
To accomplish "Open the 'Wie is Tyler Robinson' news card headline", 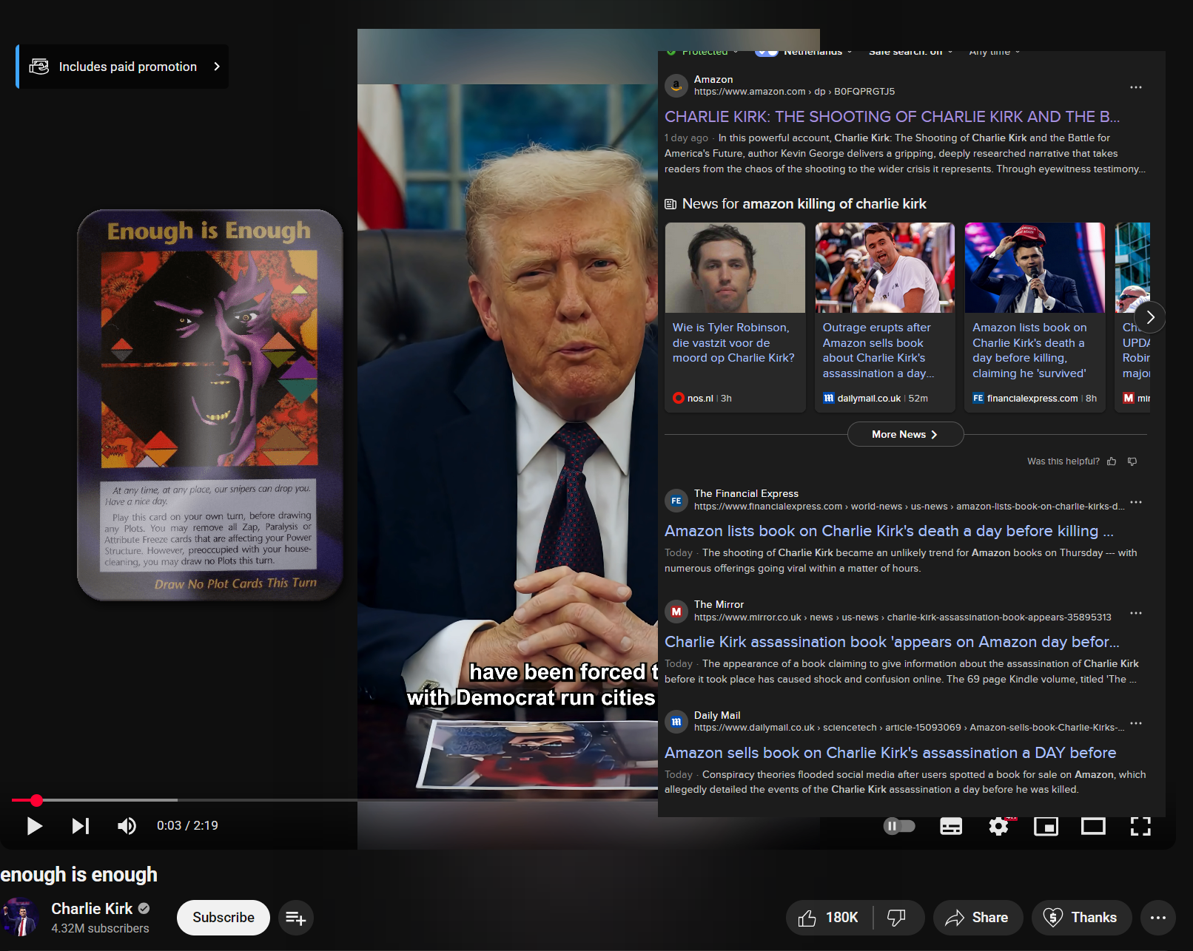I will coord(733,342).
